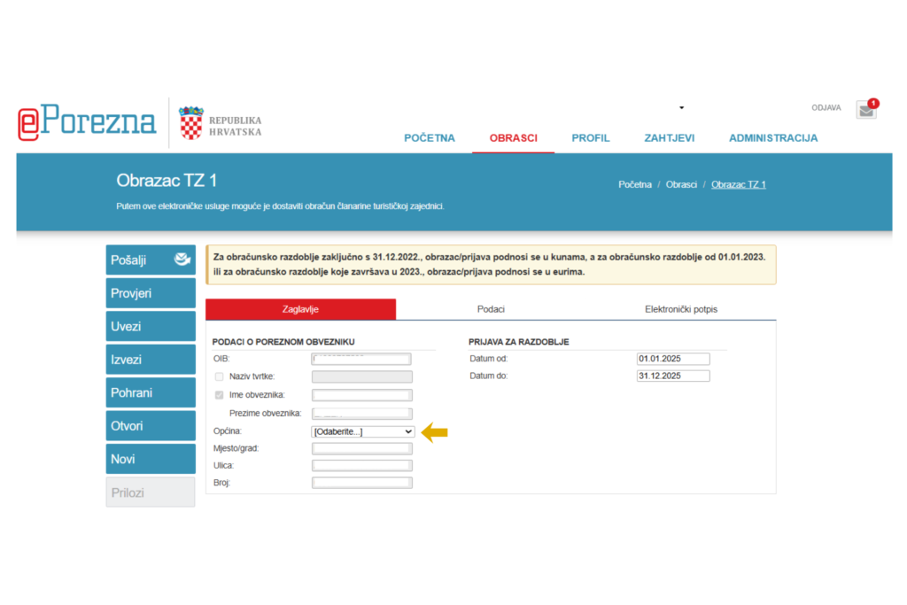Click the Izvezi button
907x605 pixels.
click(x=151, y=360)
